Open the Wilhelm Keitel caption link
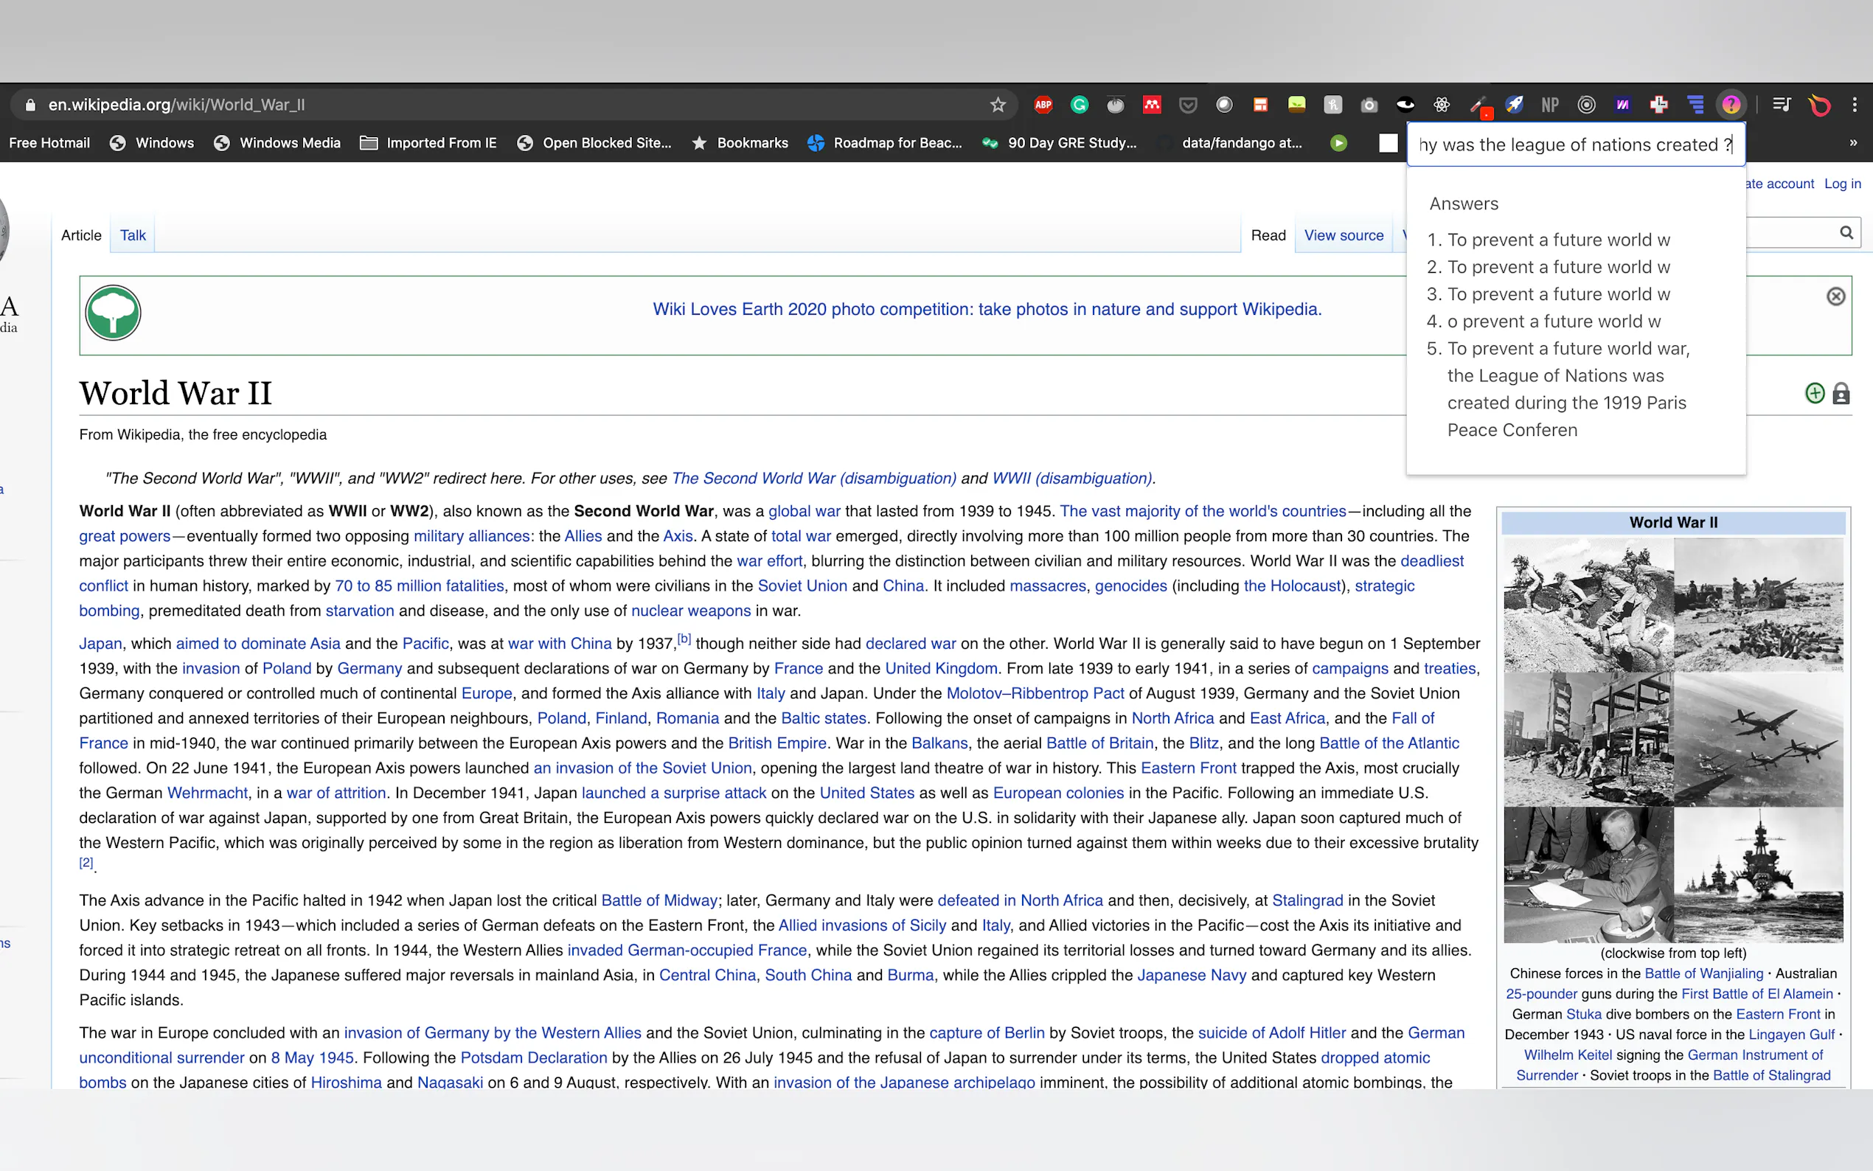 (x=1568, y=1054)
